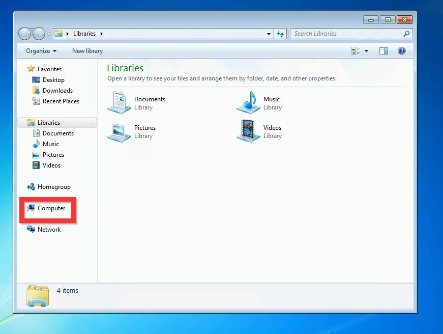The width and height of the screenshot is (443, 334).
Task: Open the recent pages dropdown arrow
Action: pyautogui.click(x=49, y=34)
